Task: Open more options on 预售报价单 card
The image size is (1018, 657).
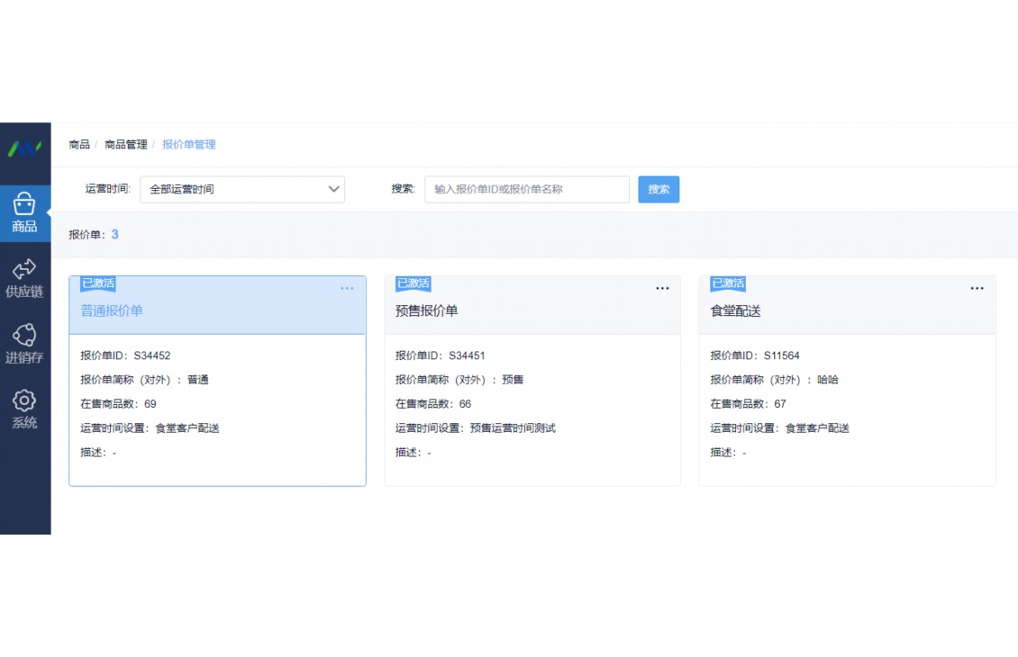Action: [662, 289]
